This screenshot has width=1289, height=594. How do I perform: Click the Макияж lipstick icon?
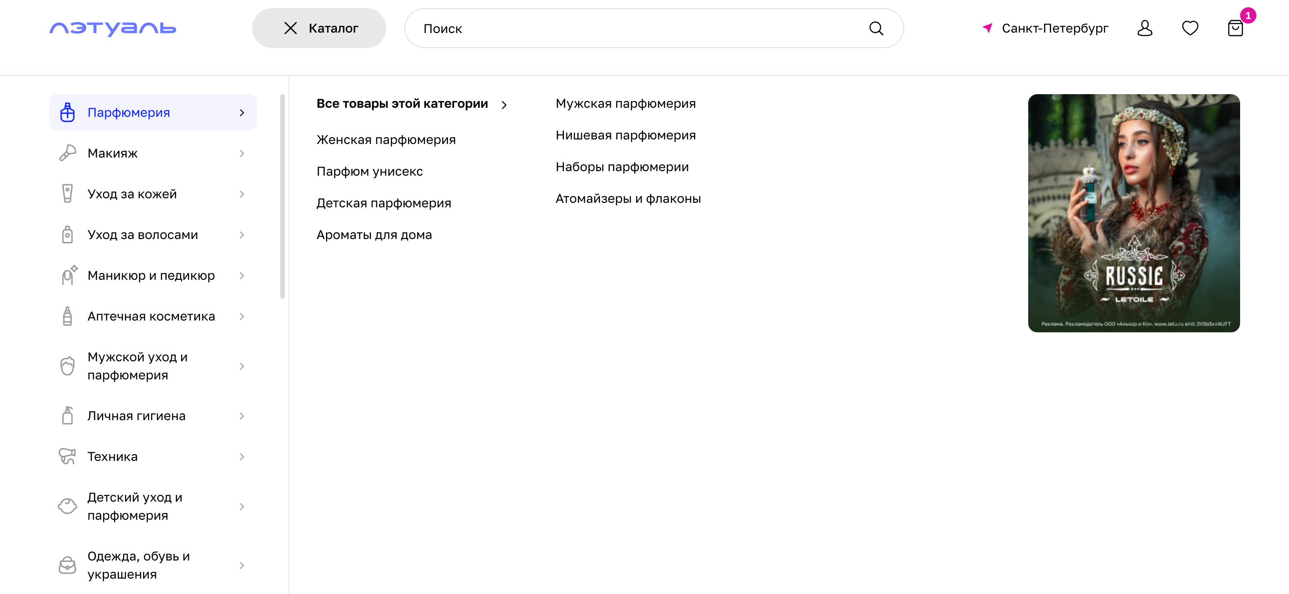pos(67,153)
